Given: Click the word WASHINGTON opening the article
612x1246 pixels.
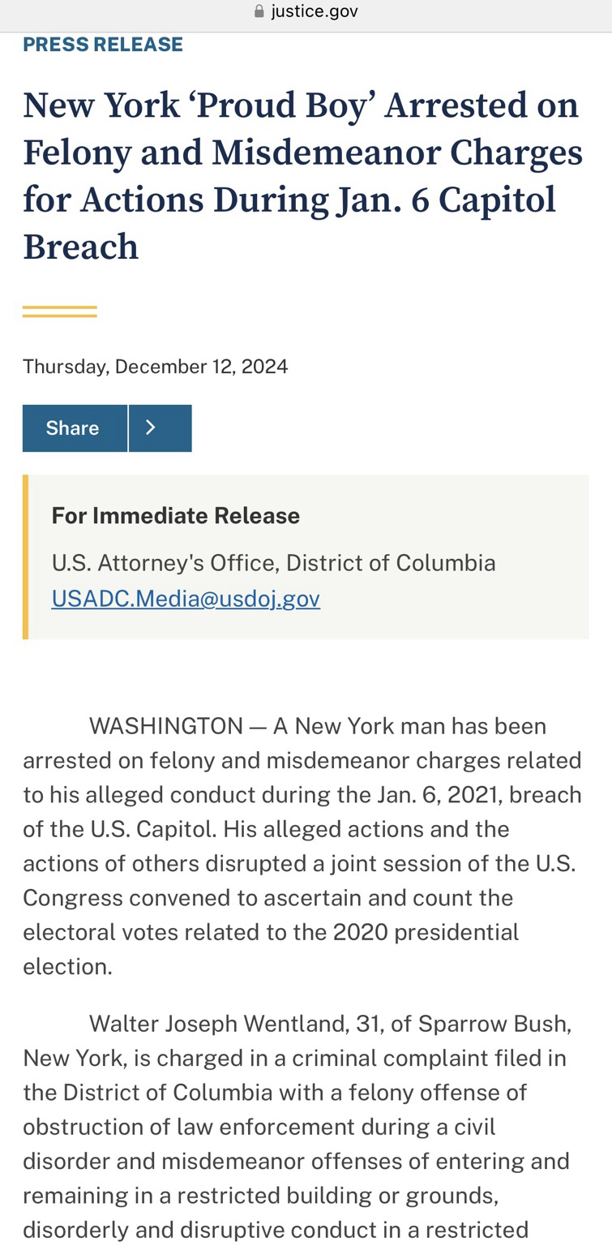Looking at the screenshot, I should point(166,725).
